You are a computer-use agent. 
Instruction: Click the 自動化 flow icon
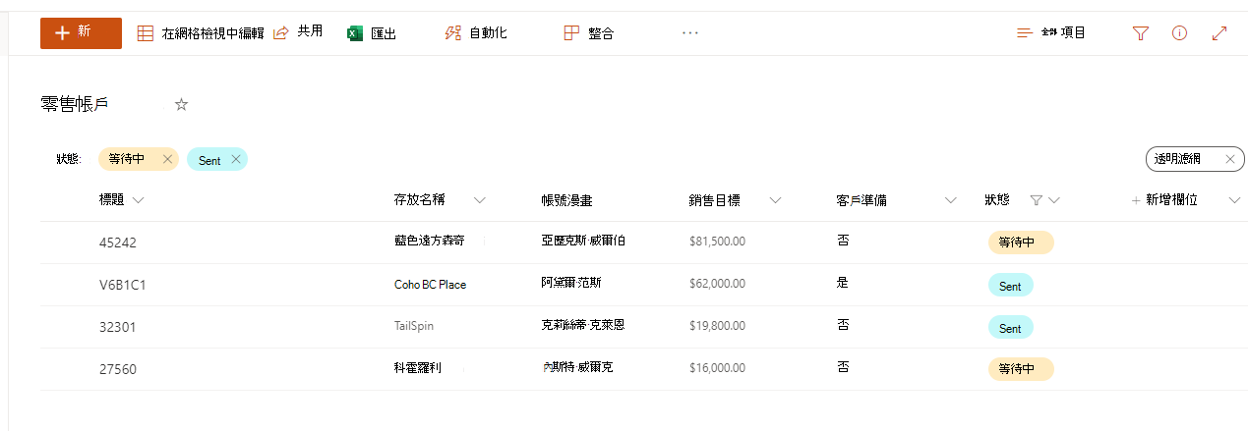[453, 33]
